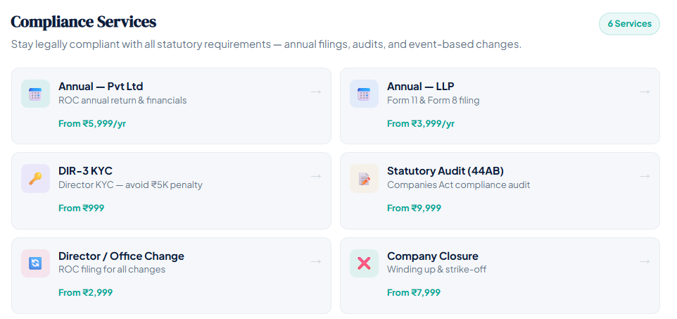Image resolution: width=677 pixels, height=319 pixels.
Task: Click the red X icon for Company Closure
Action: point(364,263)
